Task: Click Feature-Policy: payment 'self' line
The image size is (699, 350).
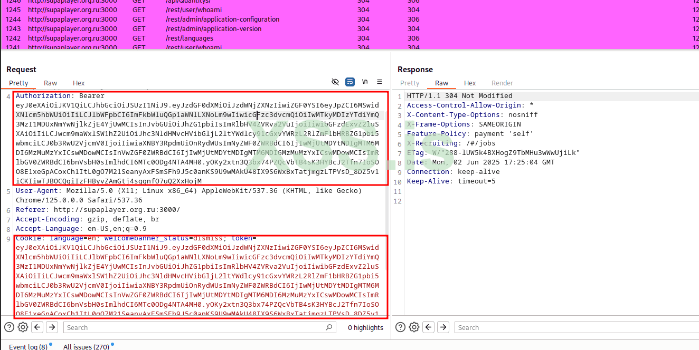Action: pos(470,134)
